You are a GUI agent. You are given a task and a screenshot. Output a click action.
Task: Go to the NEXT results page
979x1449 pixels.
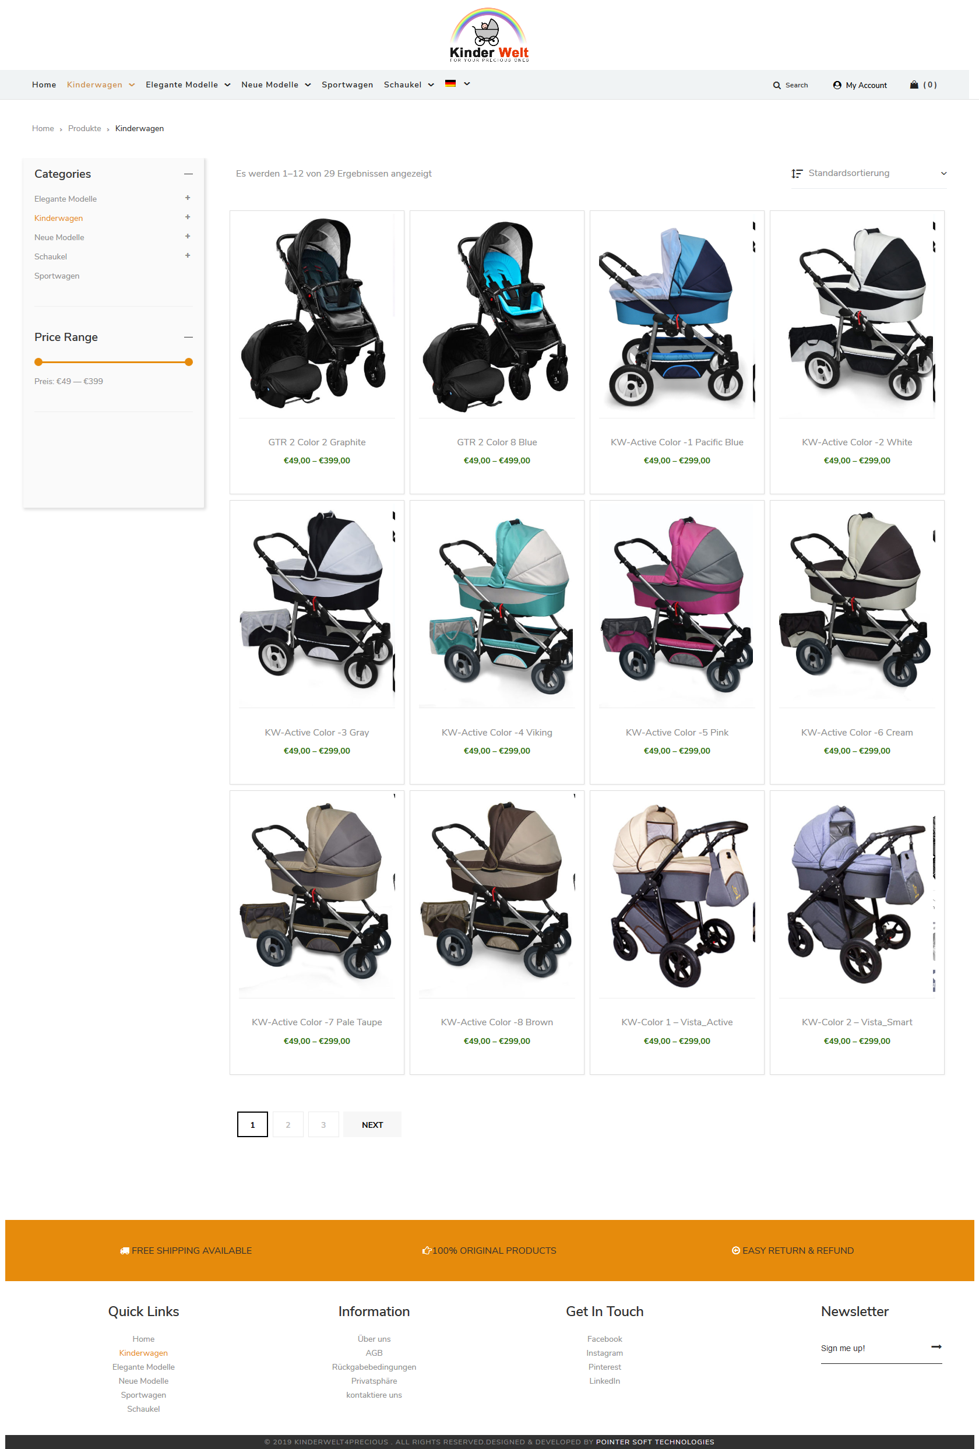tap(372, 1124)
